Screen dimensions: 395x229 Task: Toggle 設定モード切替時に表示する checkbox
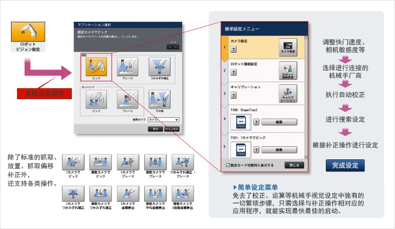228,164
